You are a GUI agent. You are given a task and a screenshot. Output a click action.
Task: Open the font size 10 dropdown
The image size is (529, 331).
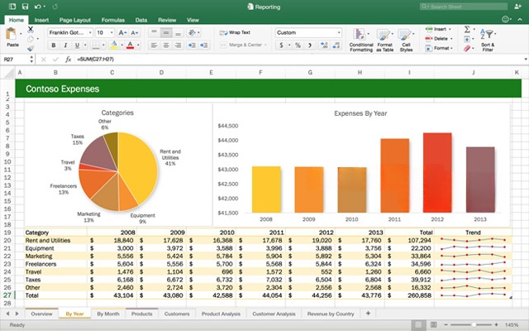pos(112,33)
